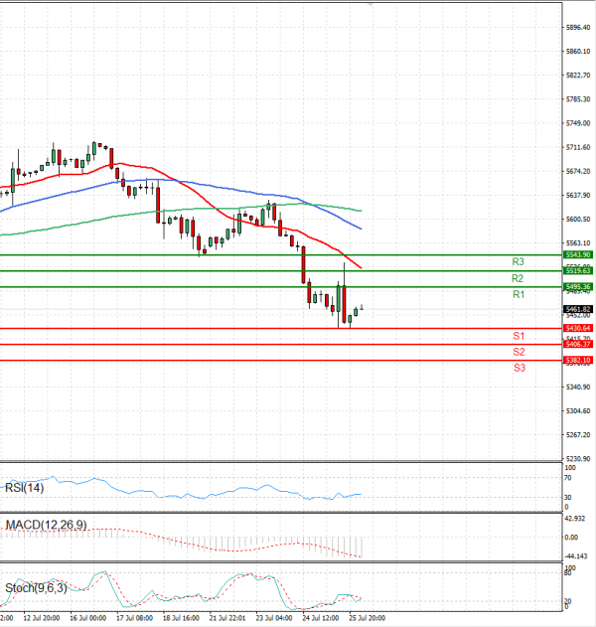Click the MACD 42.932 scale value
Viewport: 596px width, 627px height.
(575, 519)
